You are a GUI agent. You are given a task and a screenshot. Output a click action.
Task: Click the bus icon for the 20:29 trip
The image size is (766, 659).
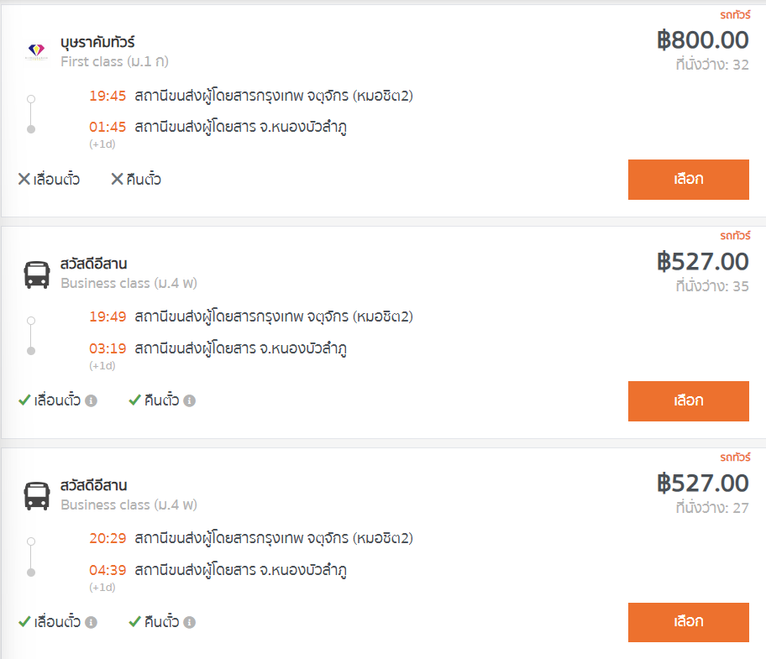[x=37, y=496]
